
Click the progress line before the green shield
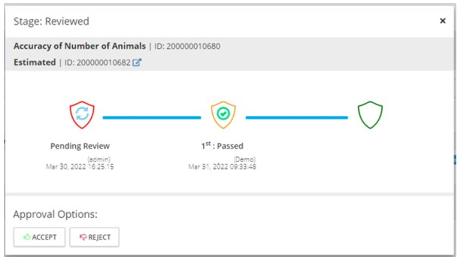(x=296, y=117)
